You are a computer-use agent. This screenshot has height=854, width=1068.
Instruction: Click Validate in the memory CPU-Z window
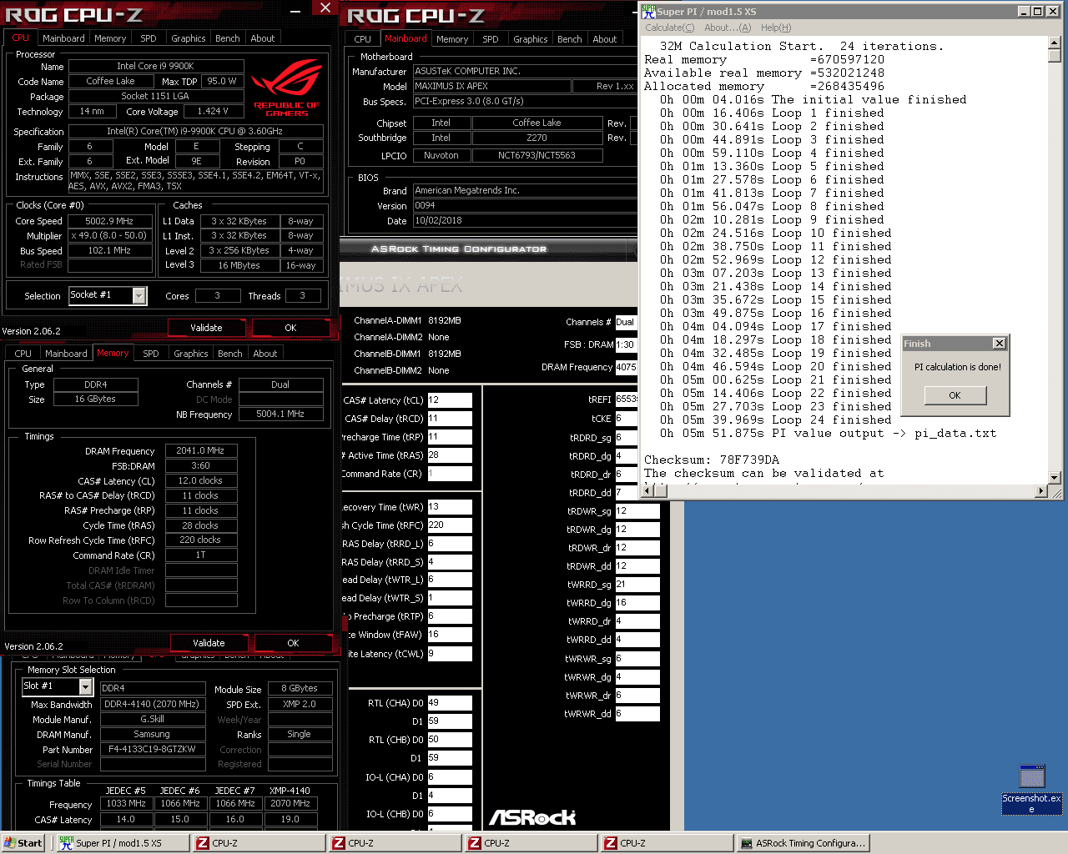tap(209, 643)
